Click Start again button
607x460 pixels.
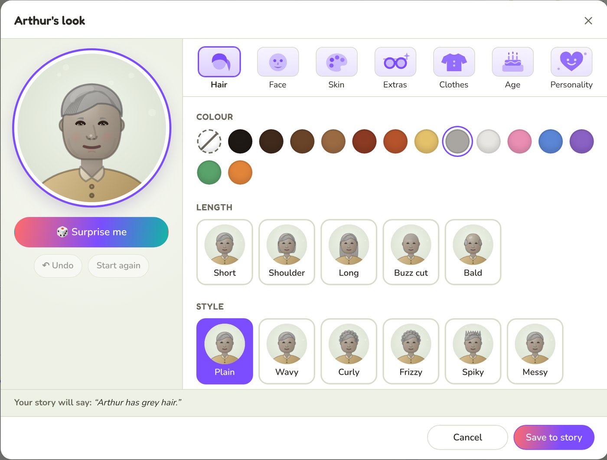pos(118,265)
